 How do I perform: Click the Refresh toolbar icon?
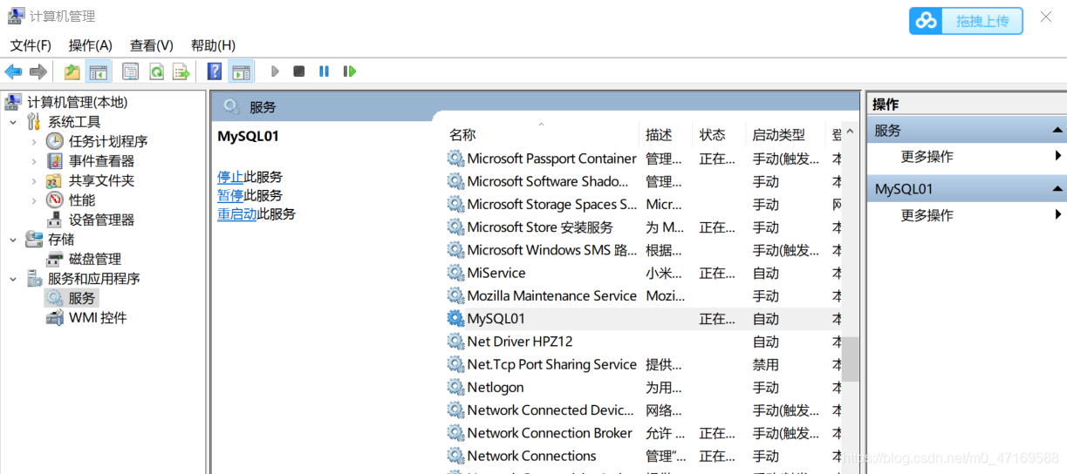click(156, 71)
